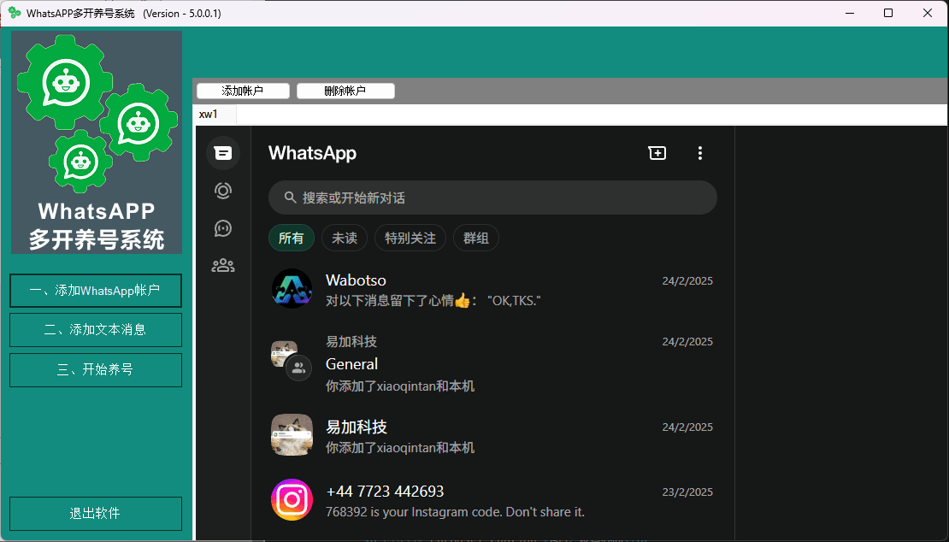Click 删除帐户 button

pyautogui.click(x=345, y=91)
